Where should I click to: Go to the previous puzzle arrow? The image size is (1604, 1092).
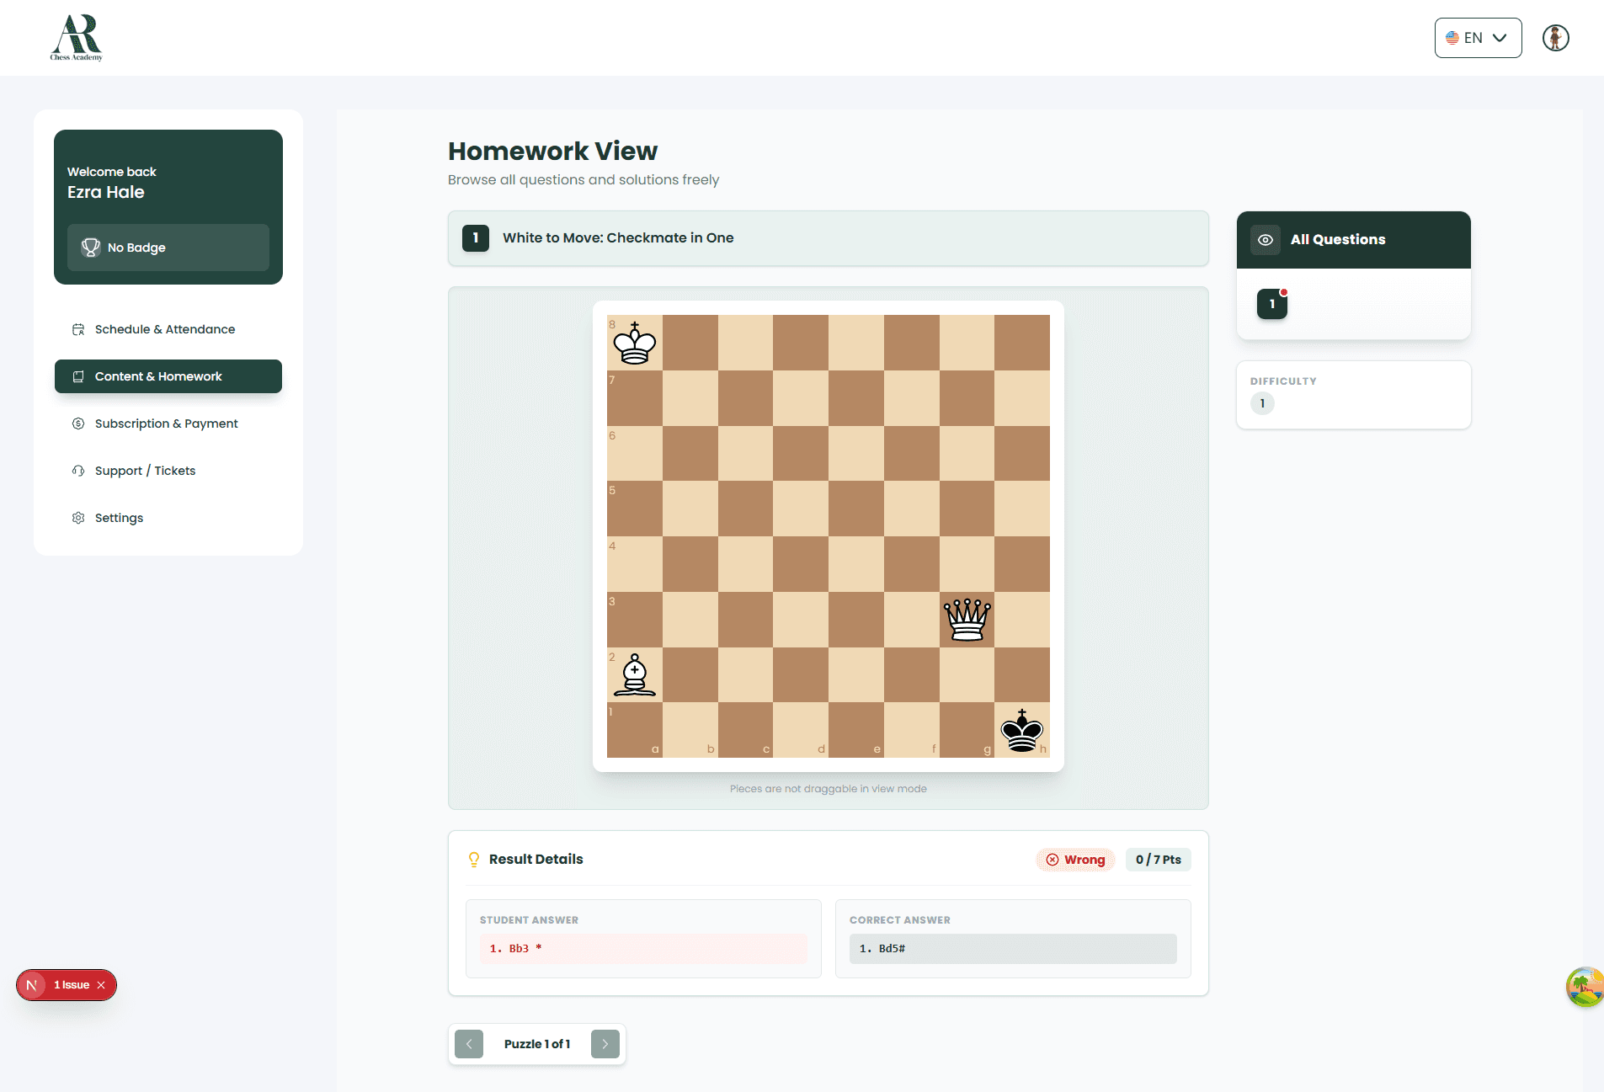pyautogui.click(x=469, y=1044)
